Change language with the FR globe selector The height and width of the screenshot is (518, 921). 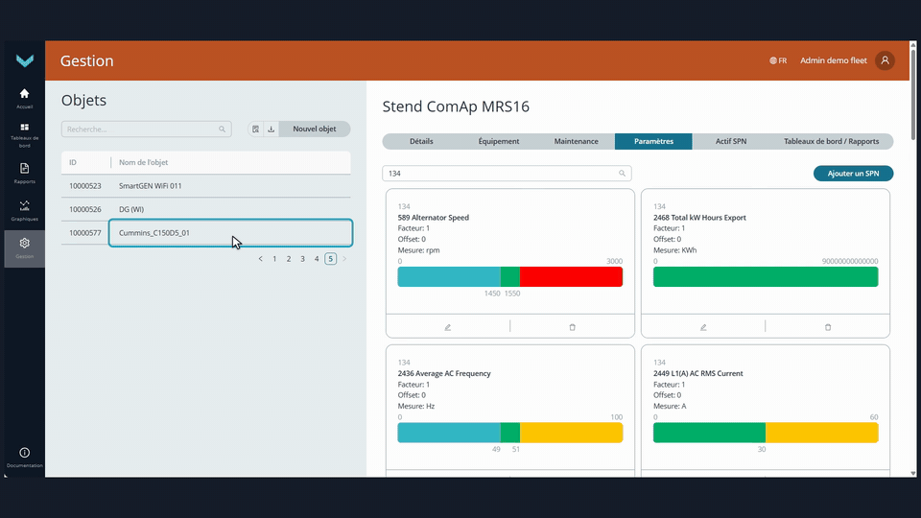(778, 60)
